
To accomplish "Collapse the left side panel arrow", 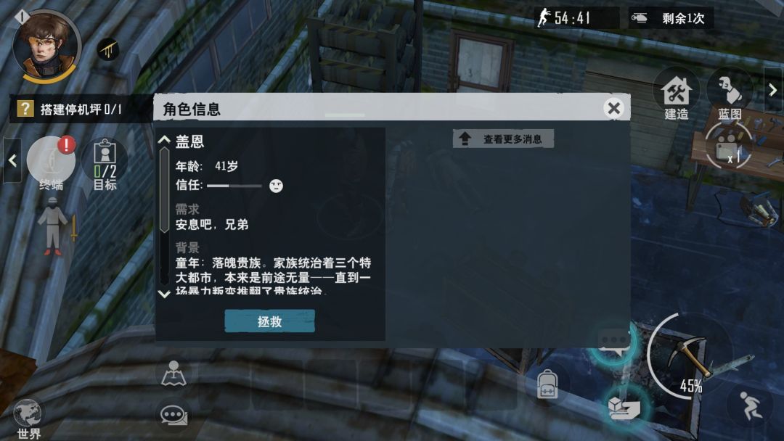I will [x=12, y=160].
